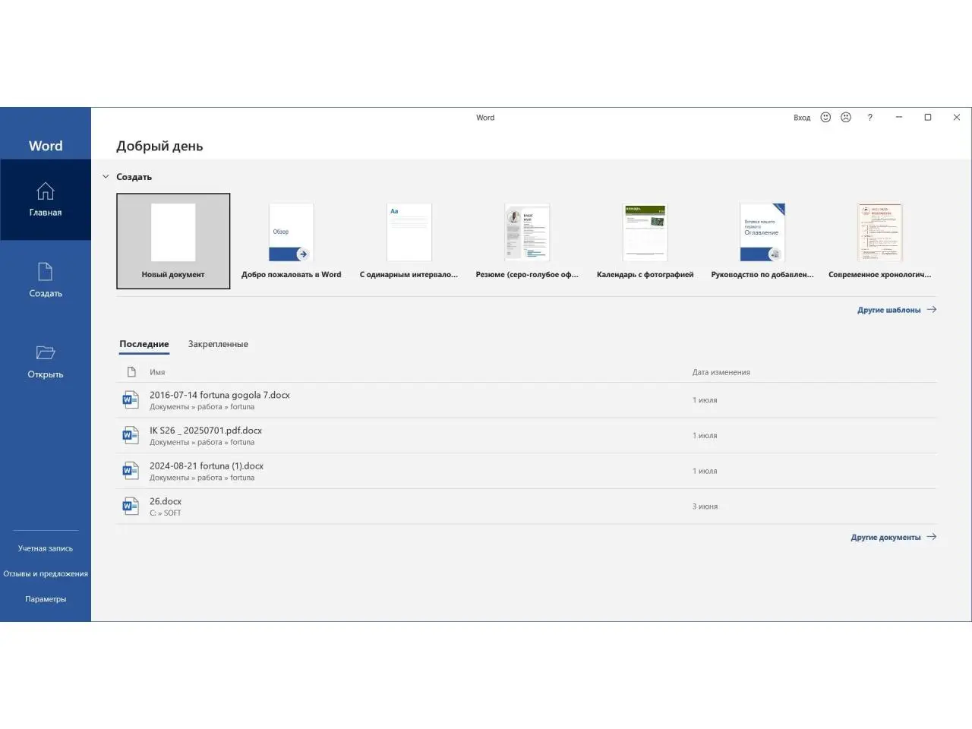The width and height of the screenshot is (972, 729).
Task: Minimize the Word window
Action: click(x=899, y=117)
